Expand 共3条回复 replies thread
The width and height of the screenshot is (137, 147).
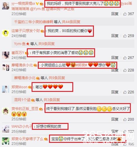pos(52,100)
